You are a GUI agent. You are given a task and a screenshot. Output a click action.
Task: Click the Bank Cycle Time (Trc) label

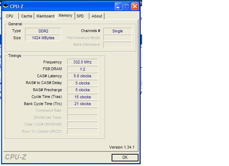[43, 104]
